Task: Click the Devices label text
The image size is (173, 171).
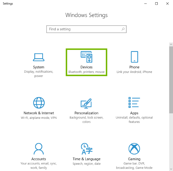Action: 86,67
